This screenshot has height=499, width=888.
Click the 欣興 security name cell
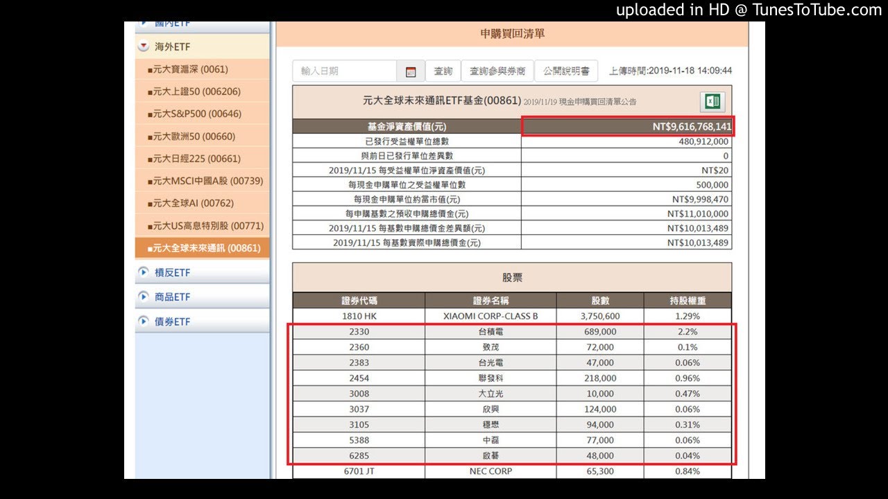[x=490, y=410]
